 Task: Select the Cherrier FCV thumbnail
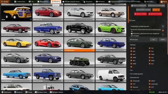(111, 29)
